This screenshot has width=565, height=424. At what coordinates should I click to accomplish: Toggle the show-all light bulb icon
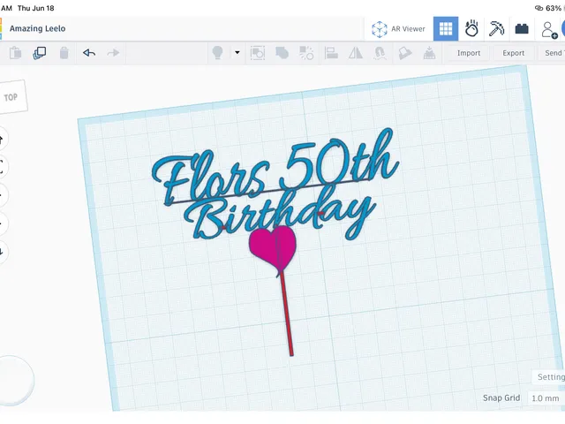pos(217,53)
